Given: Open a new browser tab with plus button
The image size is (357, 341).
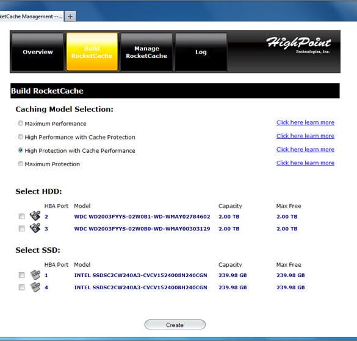Looking at the screenshot, I should [70, 16].
